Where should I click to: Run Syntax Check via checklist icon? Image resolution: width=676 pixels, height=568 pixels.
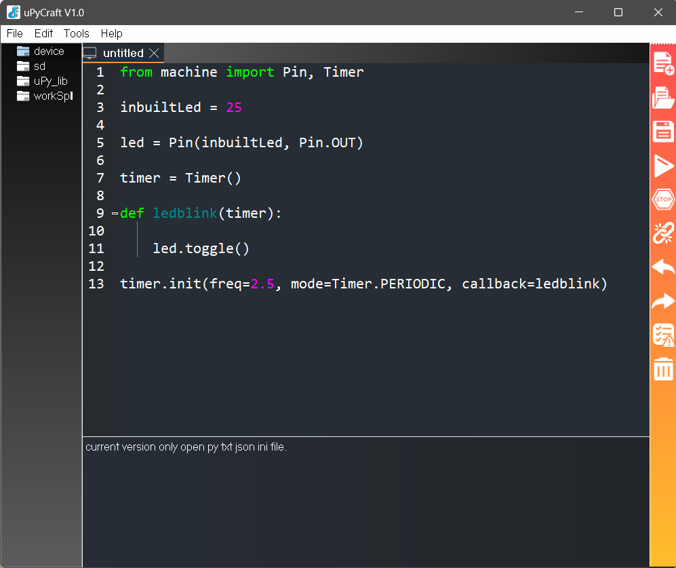pyautogui.click(x=663, y=335)
